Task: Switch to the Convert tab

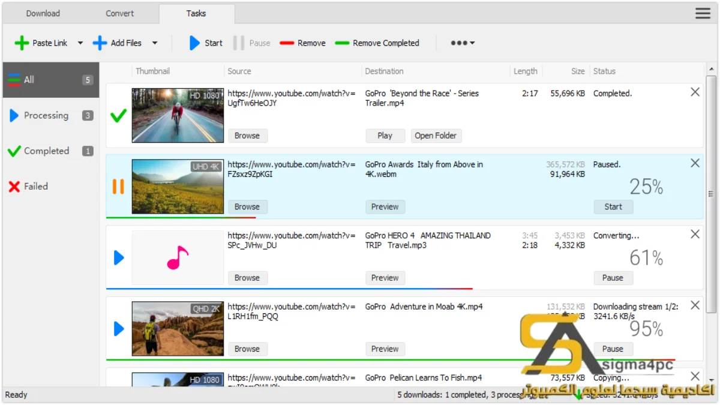Action: pos(120,13)
